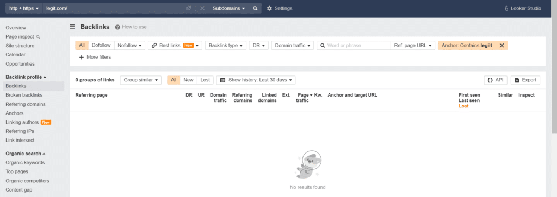Click the legit.com/ URL input field
Viewport: 557px width, 197px height.
114,8
